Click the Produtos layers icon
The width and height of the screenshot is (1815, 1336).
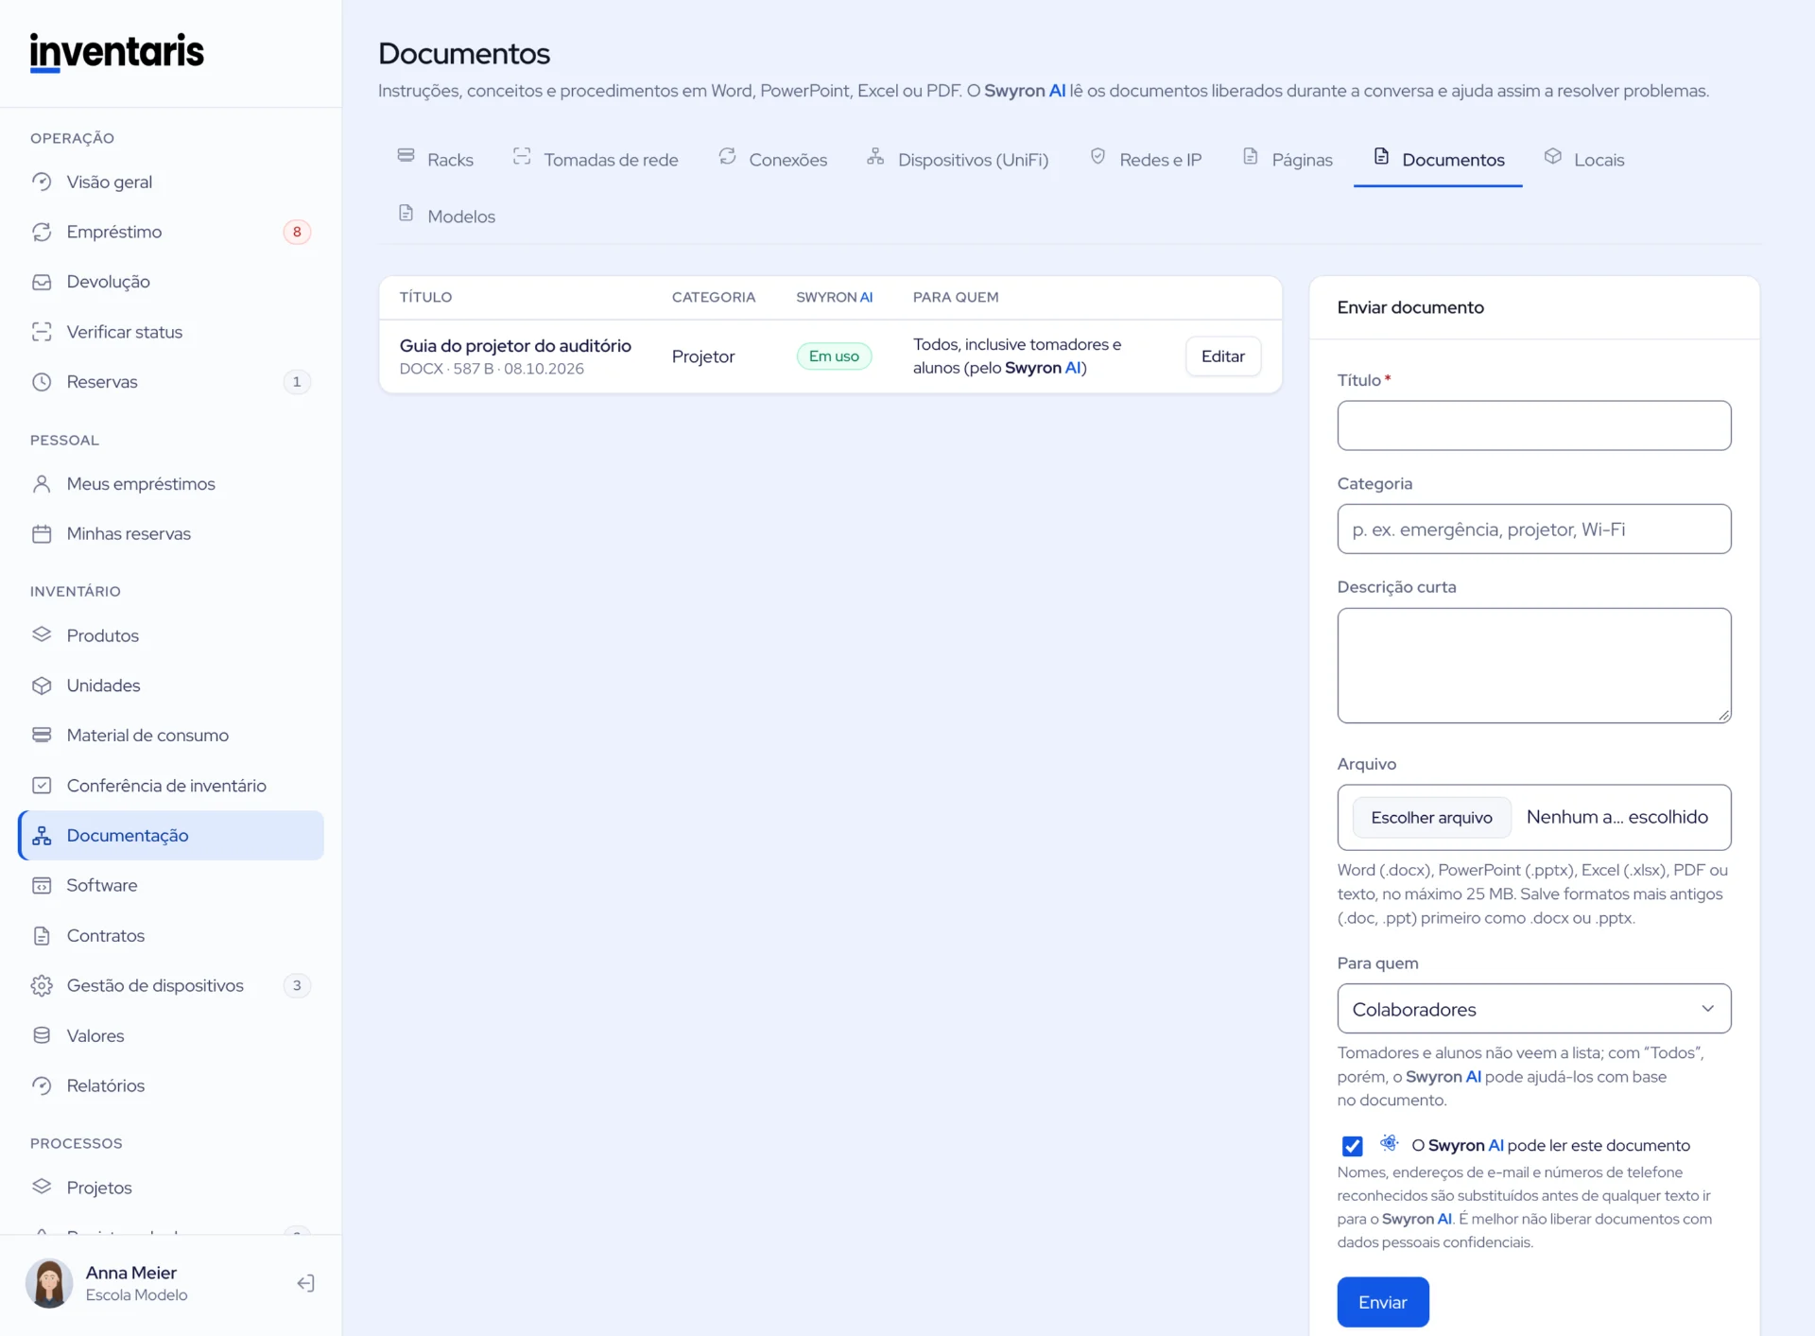coord(42,635)
